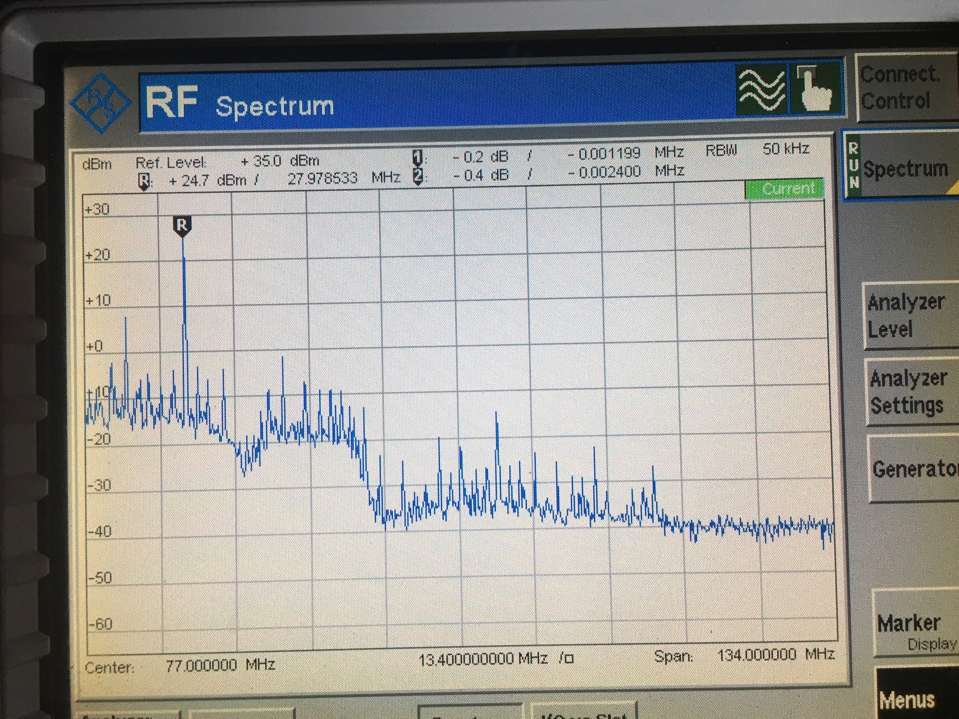Click the R marker readout icon
The height and width of the screenshot is (719, 959).
pos(145,182)
